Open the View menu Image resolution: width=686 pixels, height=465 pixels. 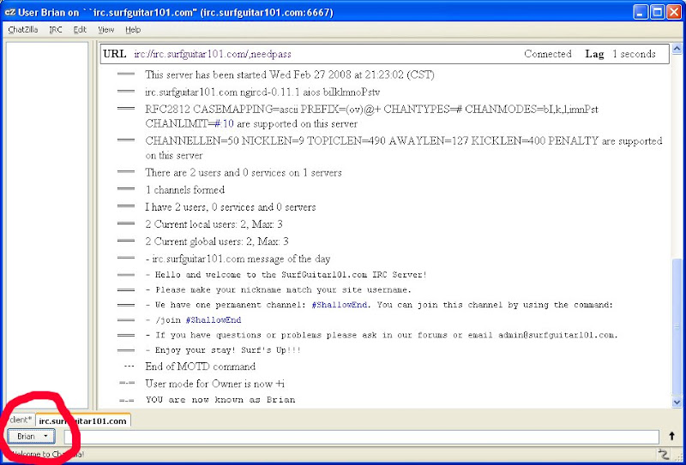pos(105,29)
